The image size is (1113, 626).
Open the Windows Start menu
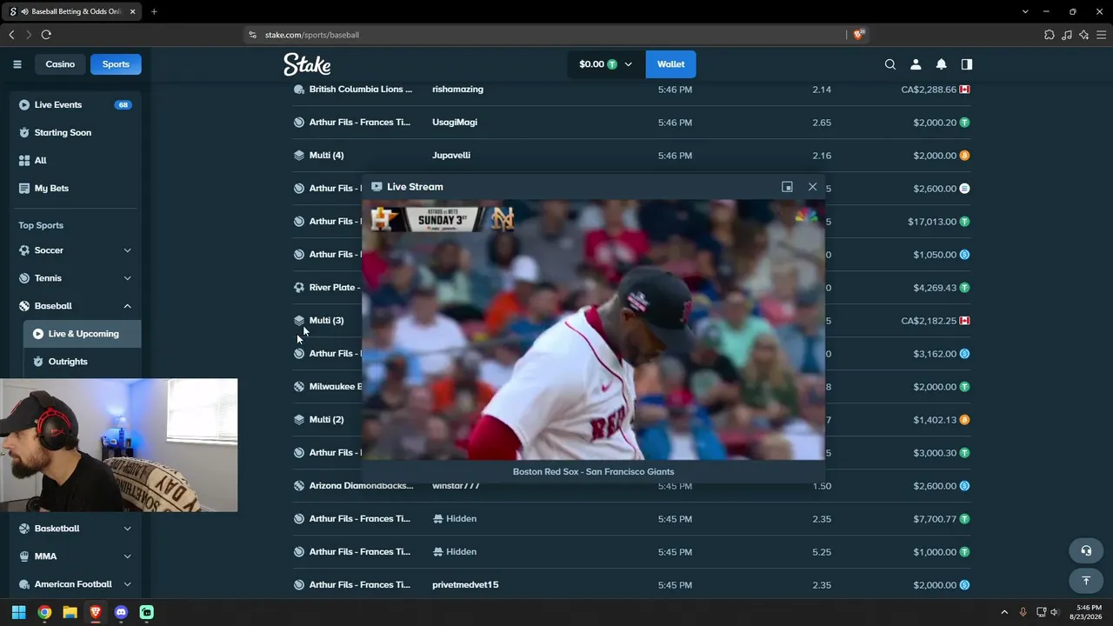[x=18, y=612]
